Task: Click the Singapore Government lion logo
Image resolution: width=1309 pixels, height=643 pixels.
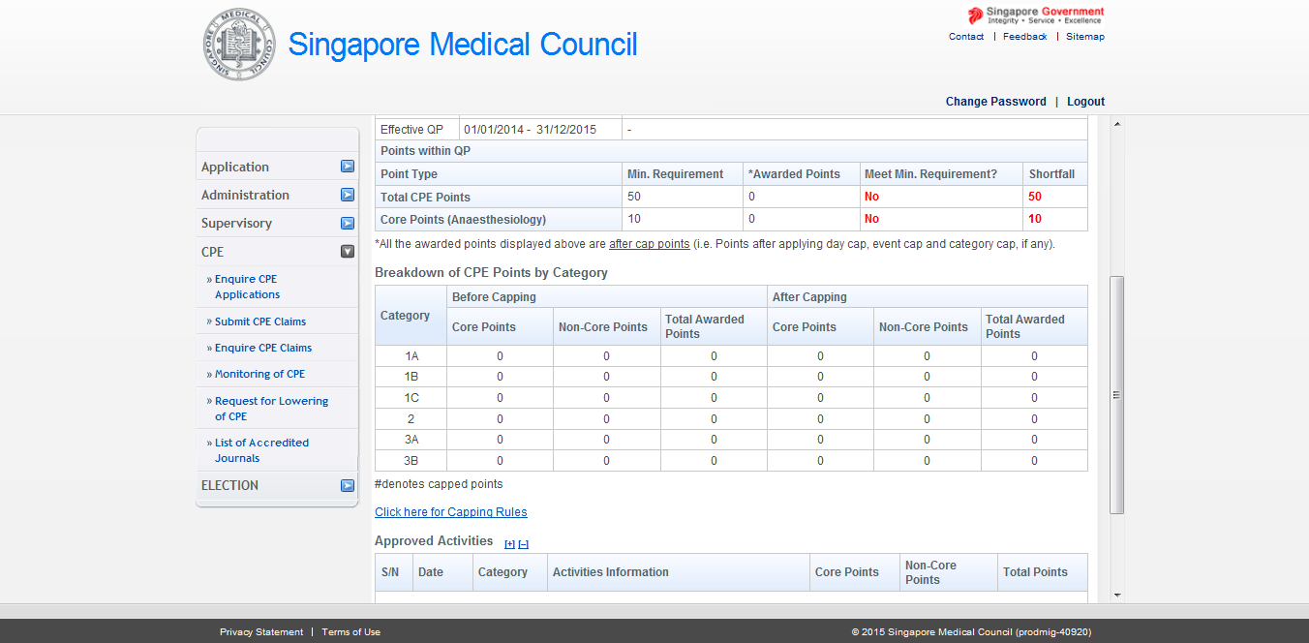Action: [x=976, y=15]
